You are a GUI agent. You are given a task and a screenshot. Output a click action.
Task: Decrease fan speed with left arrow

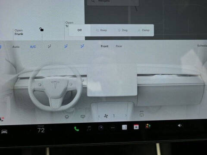(99, 116)
